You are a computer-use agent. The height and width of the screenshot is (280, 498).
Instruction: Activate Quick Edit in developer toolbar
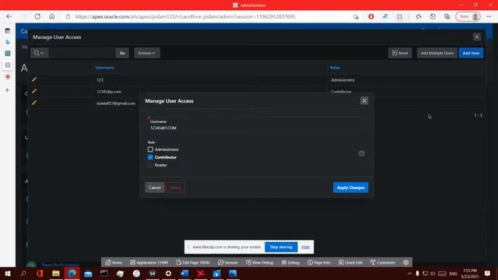(x=350, y=263)
